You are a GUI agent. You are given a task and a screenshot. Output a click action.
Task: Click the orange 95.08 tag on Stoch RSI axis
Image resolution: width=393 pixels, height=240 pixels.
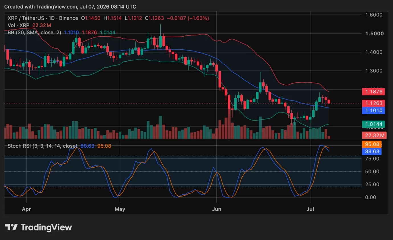tap(372, 144)
